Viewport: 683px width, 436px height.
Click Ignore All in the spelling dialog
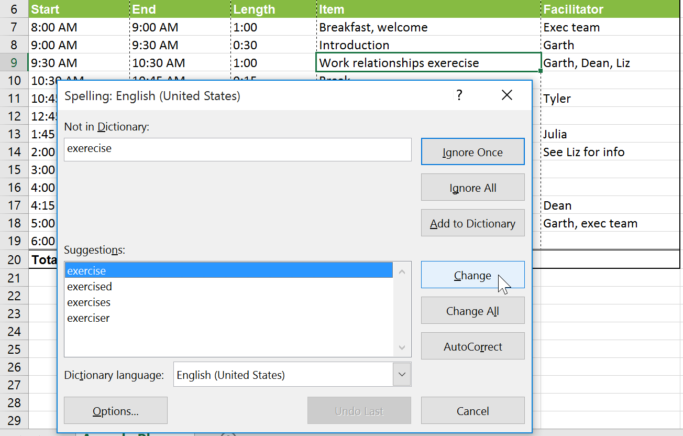click(x=472, y=187)
